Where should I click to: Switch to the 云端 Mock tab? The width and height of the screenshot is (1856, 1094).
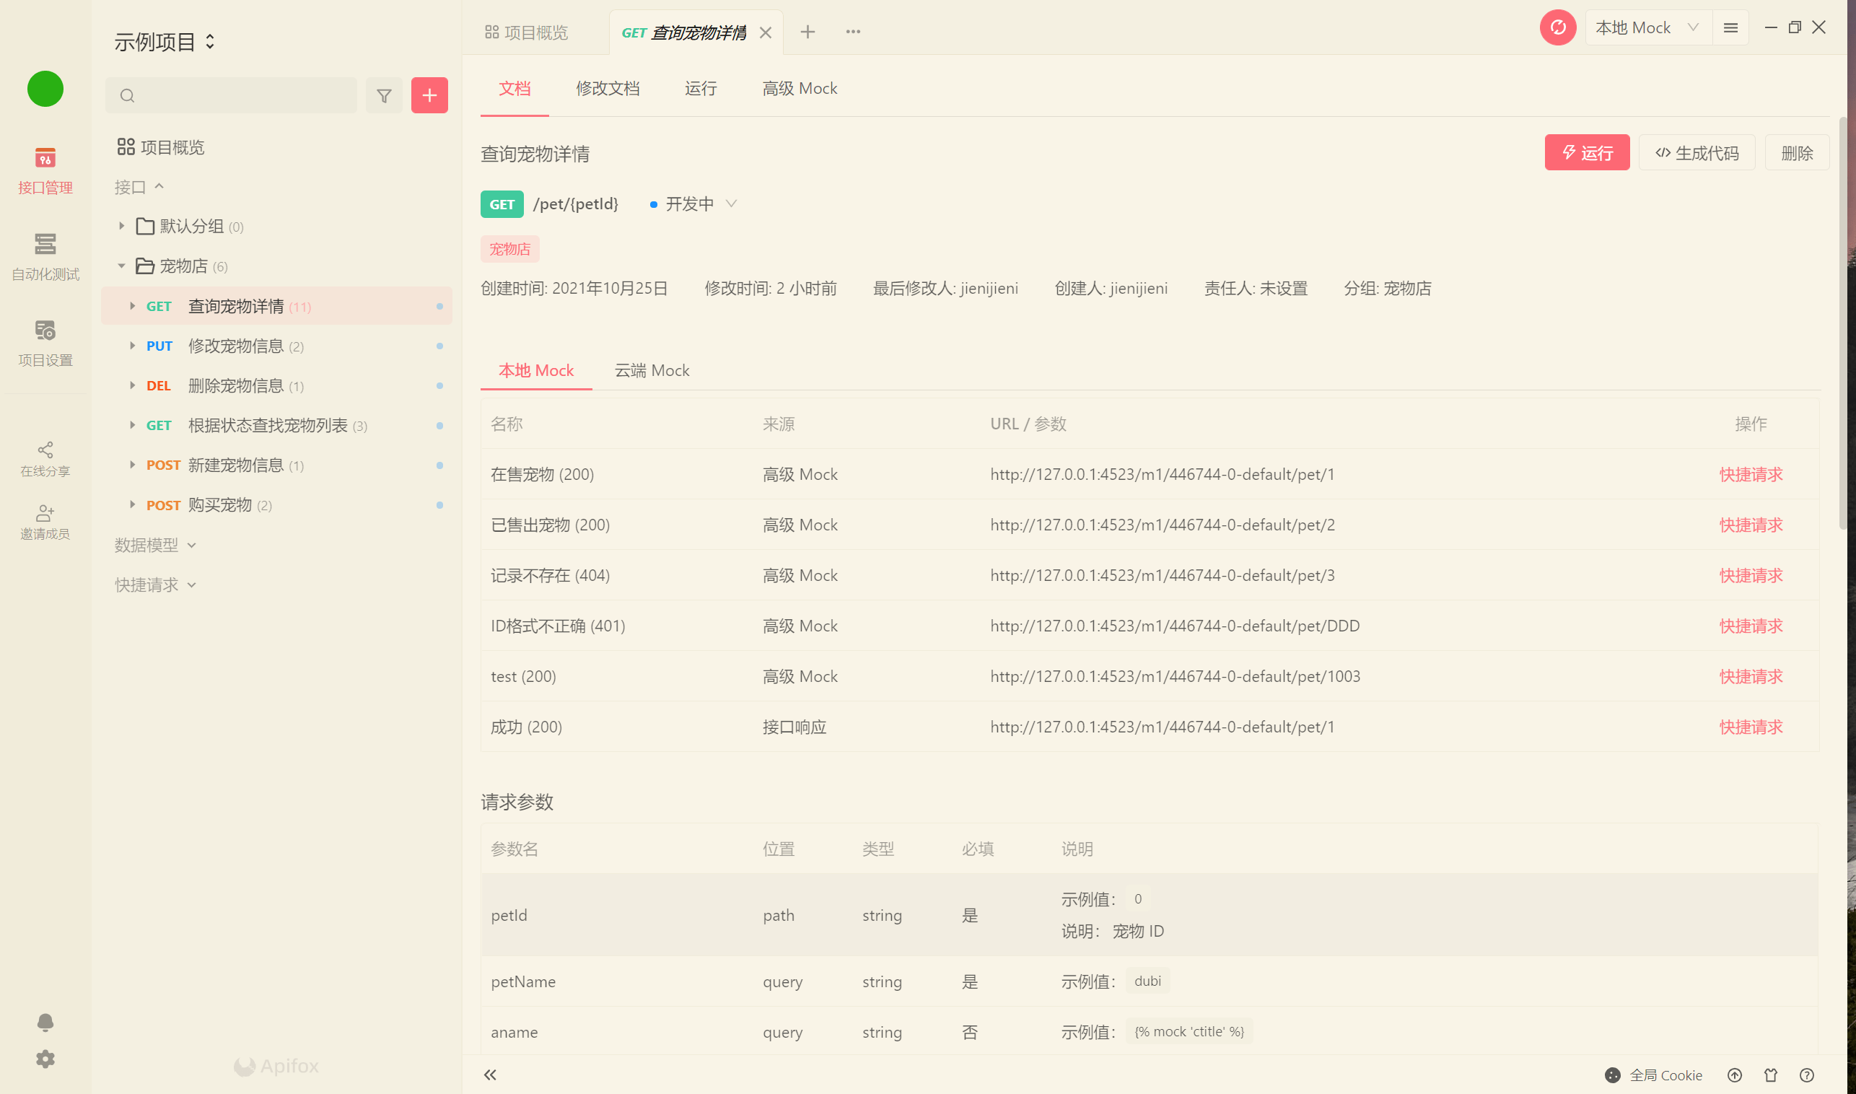point(651,370)
